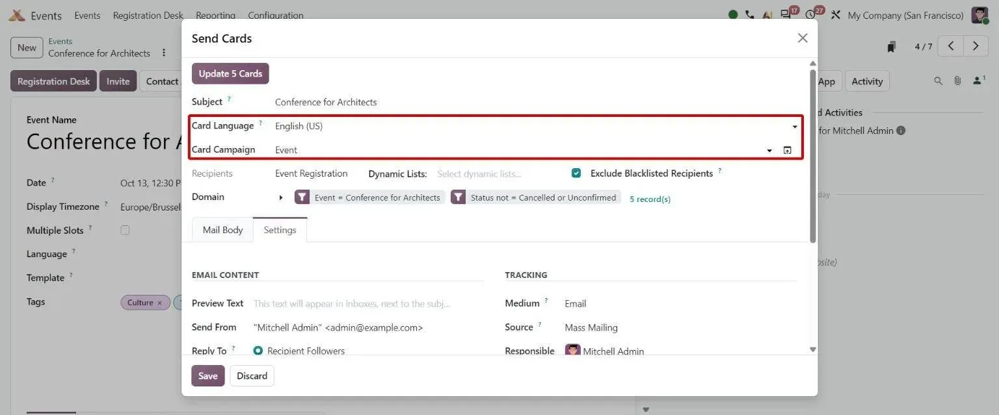The height and width of the screenshot is (415, 999).
Task: Click into the Subject input field
Action: click(537, 102)
